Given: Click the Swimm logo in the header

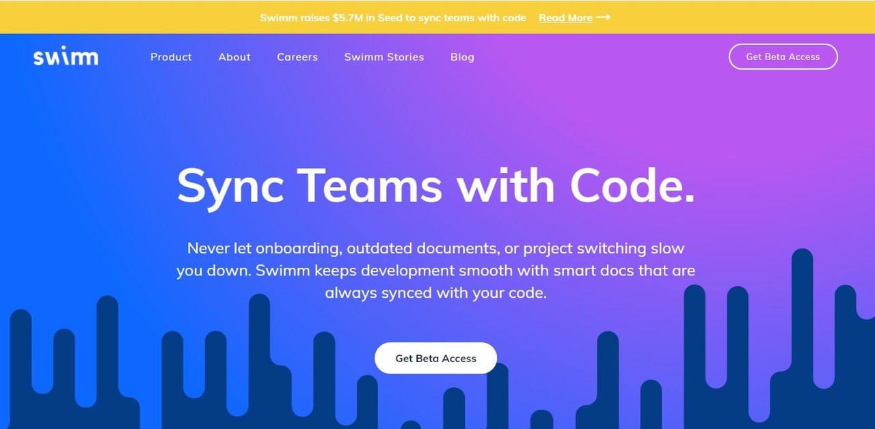Looking at the screenshot, I should click(x=66, y=57).
